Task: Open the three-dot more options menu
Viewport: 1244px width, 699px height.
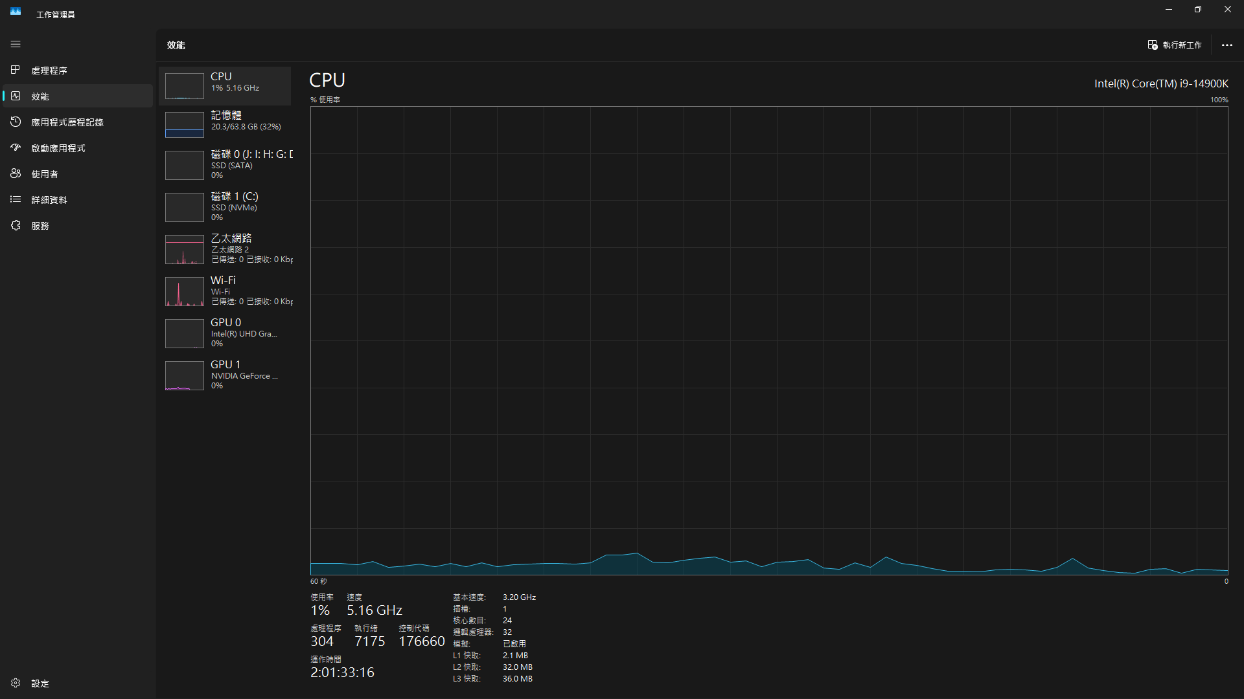Action: 1227,45
